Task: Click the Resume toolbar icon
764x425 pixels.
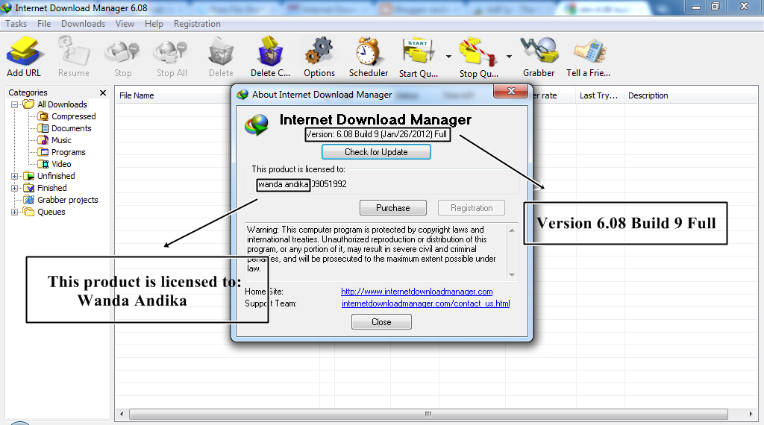Action: click(74, 51)
